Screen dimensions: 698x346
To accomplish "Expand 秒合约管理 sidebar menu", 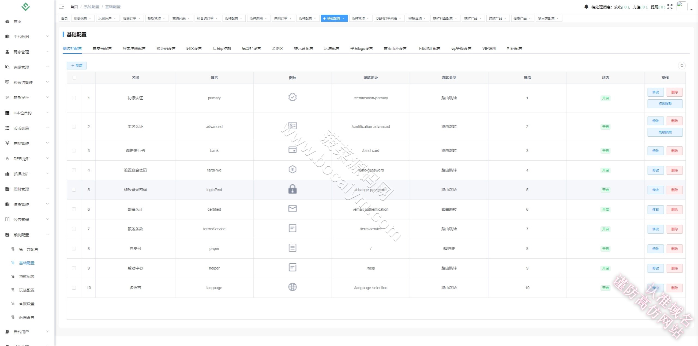I will pos(27,82).
